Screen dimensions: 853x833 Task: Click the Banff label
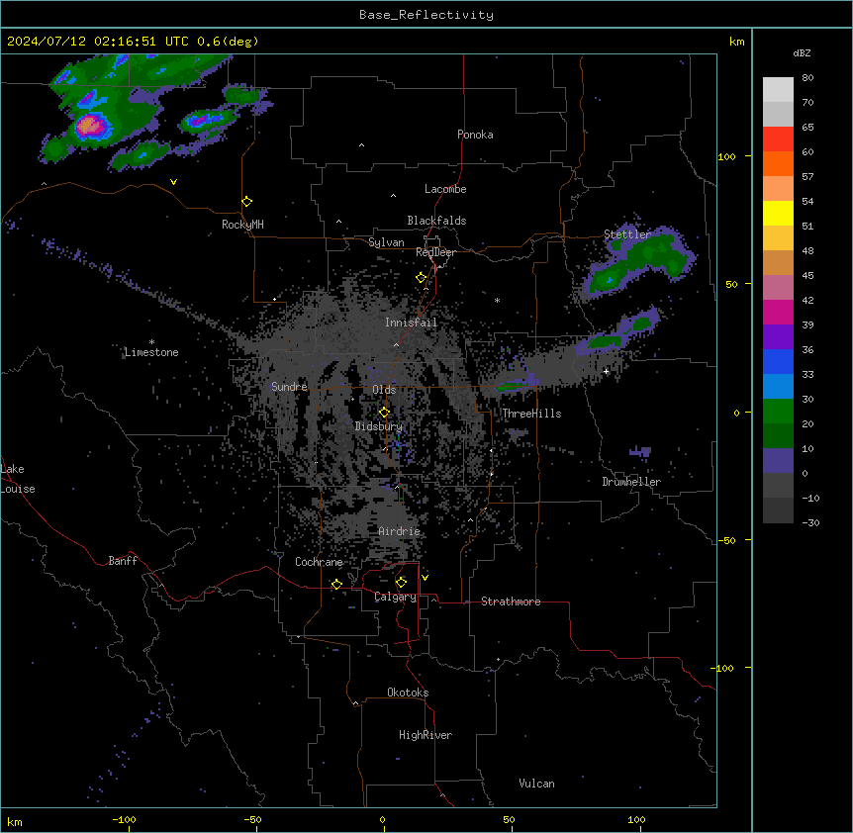point(123,561)
